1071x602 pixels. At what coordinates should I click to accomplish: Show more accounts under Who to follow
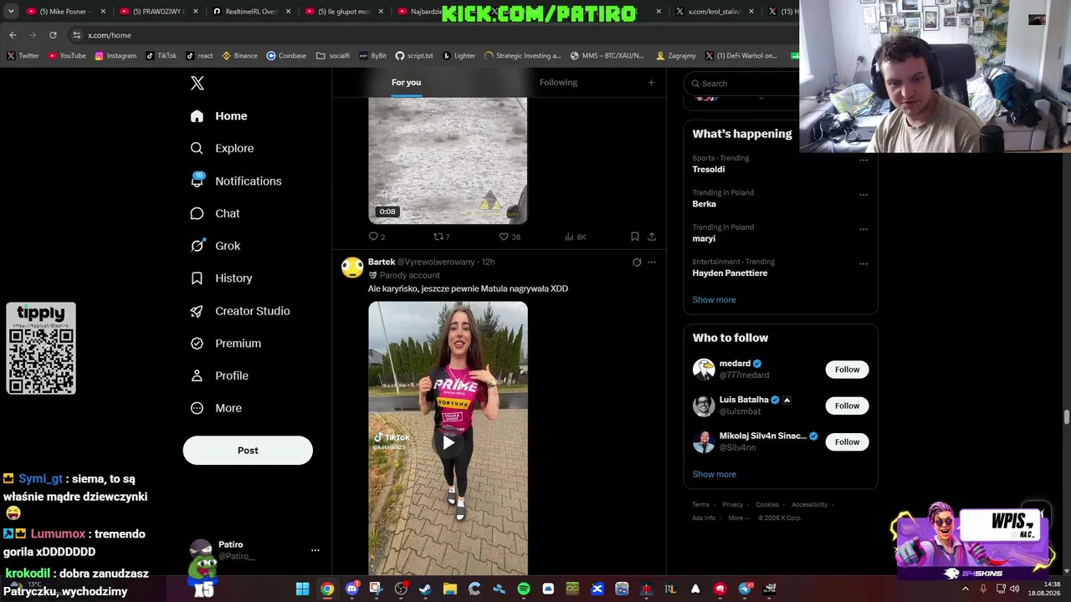pyautogui.click(x=714, y=474)
